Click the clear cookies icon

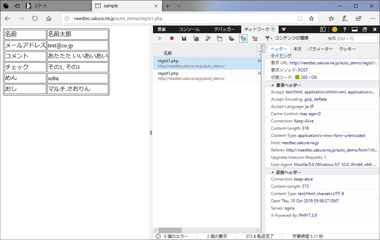coord(232,38)
